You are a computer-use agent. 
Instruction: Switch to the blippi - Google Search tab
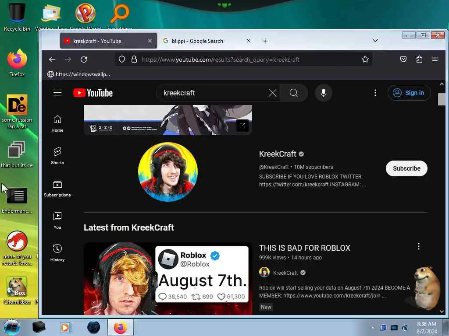[206, 41]
